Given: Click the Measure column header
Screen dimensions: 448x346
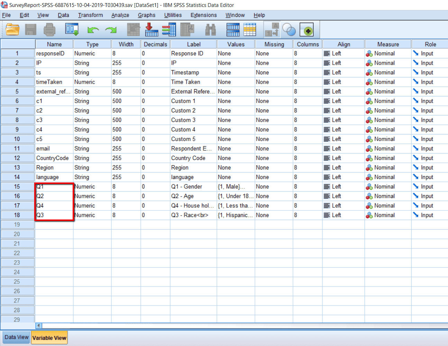Looking at the screenshot, I should tap(388, 44).
